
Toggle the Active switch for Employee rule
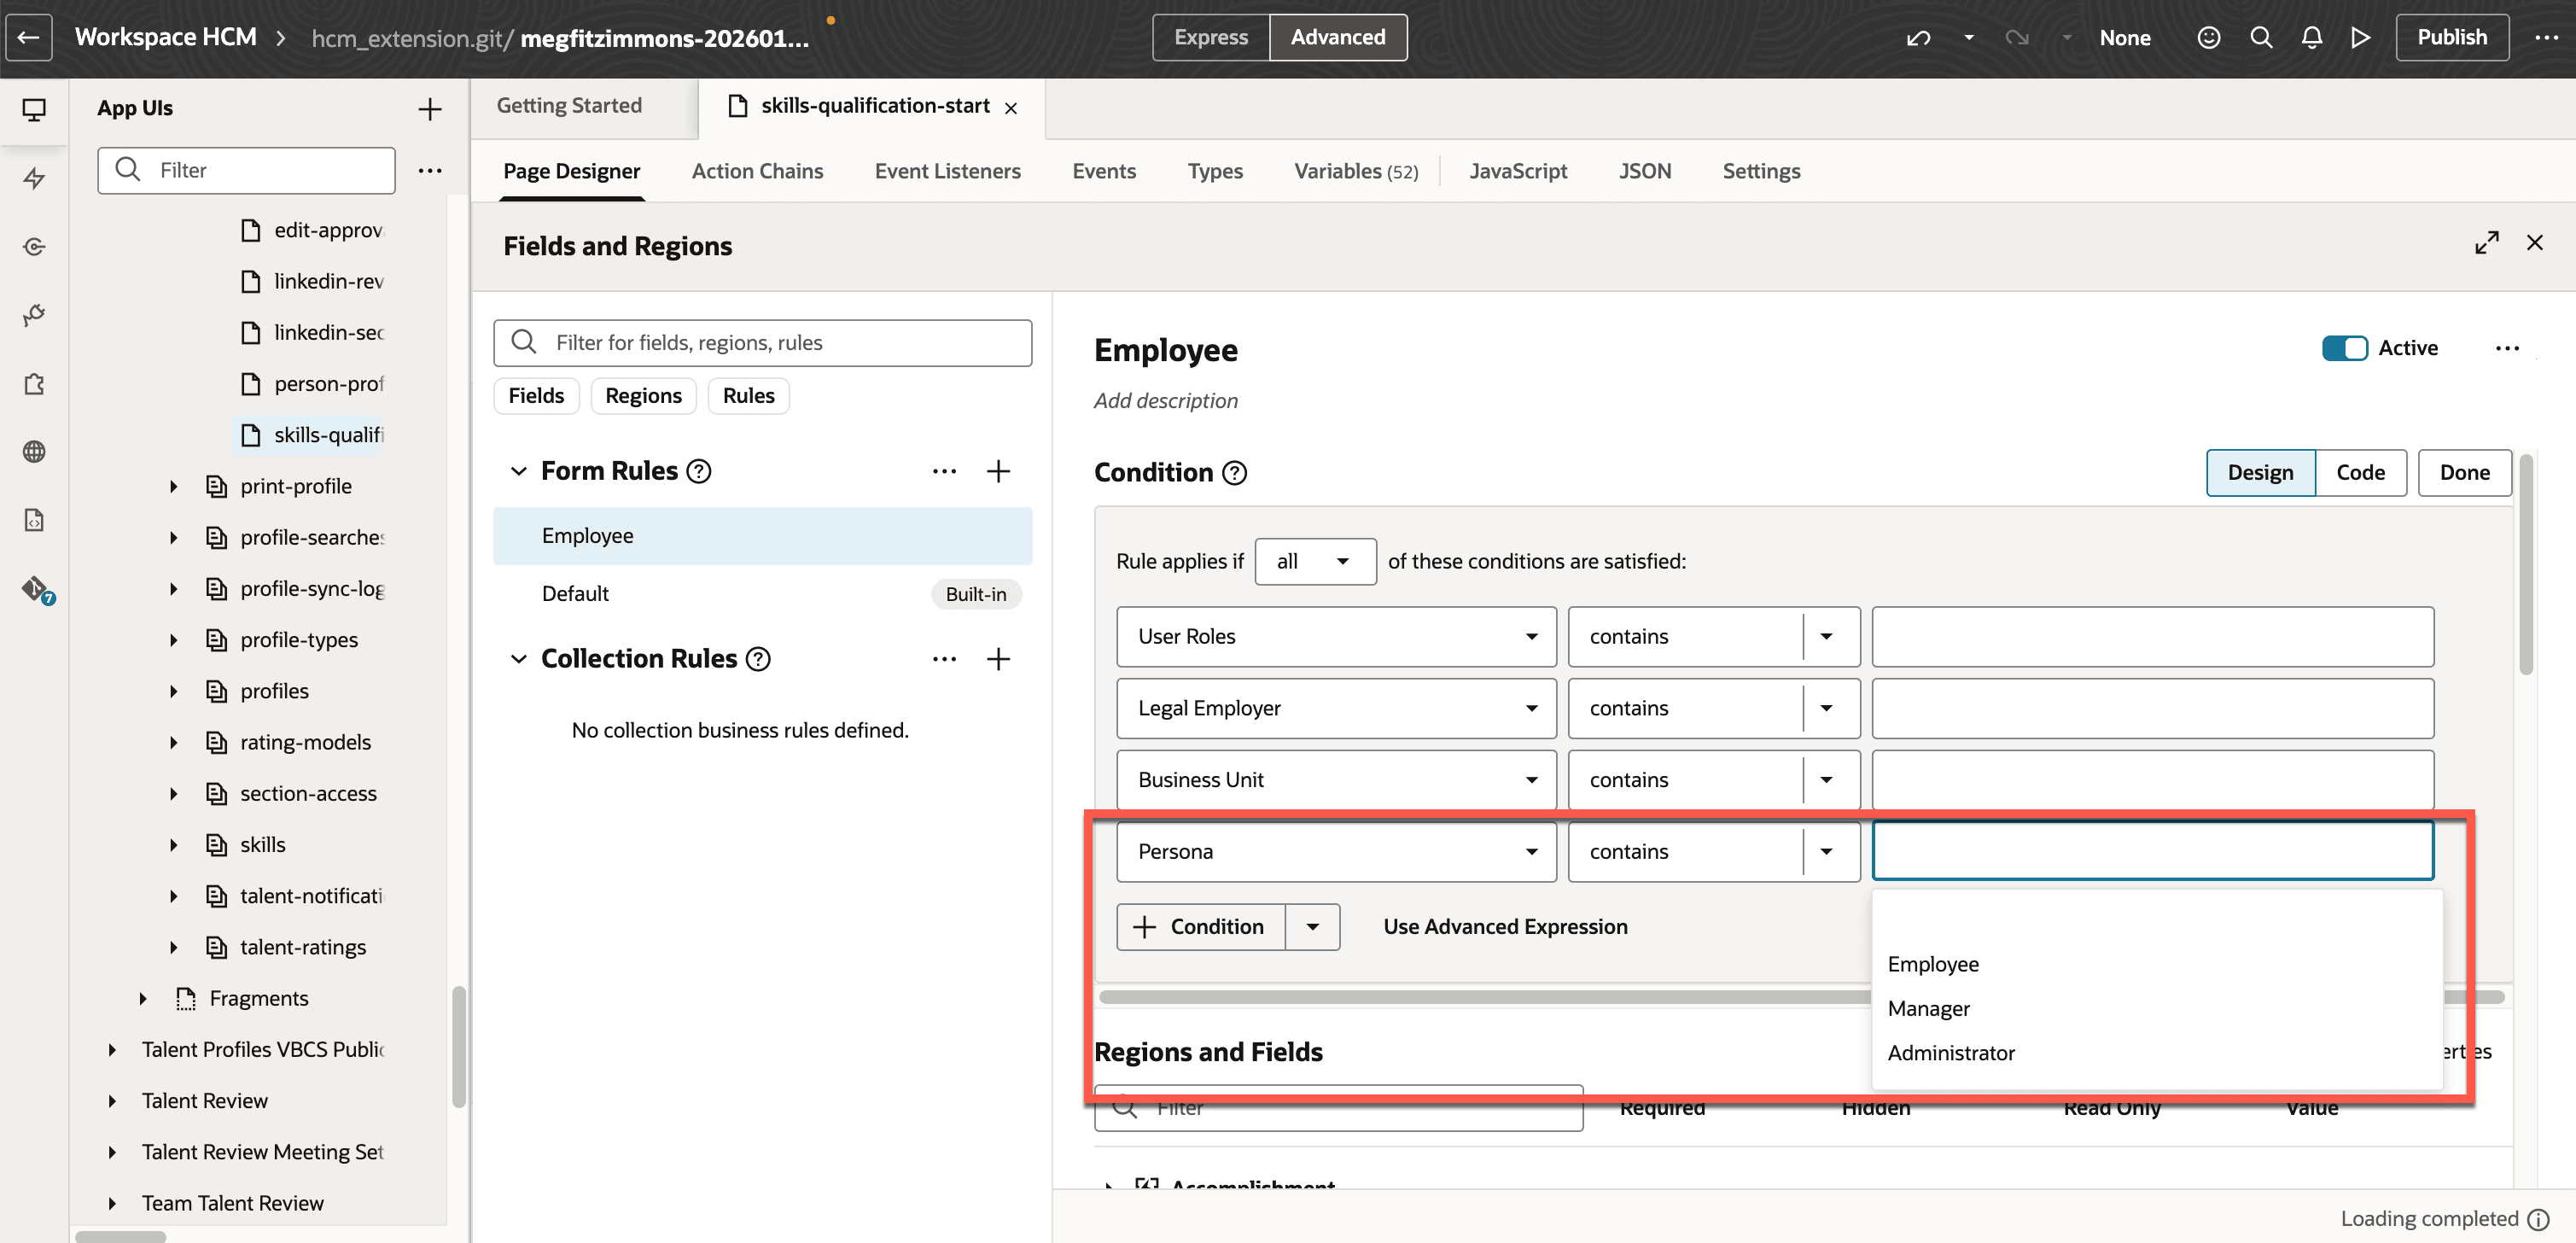(x=2343, y=348)
